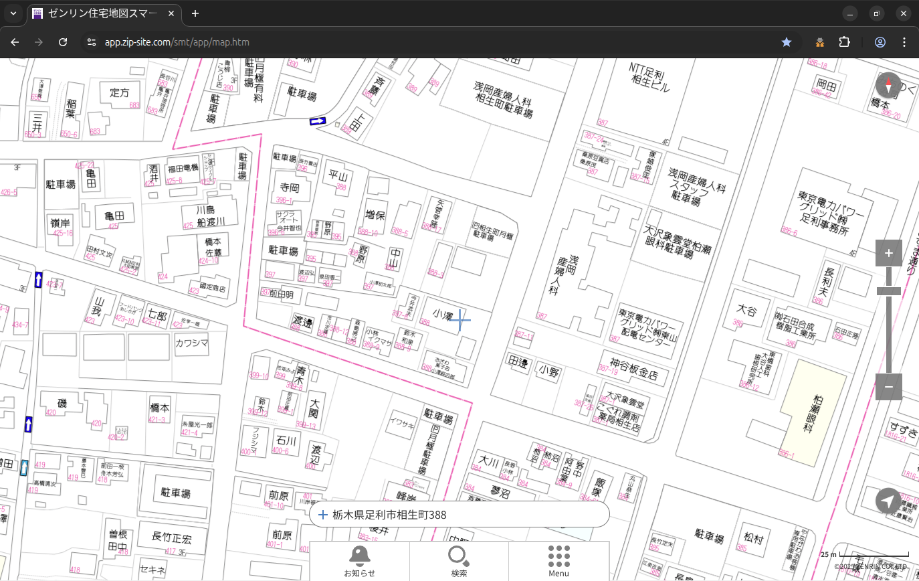Open the browser extensions puzzle icon

845,42
